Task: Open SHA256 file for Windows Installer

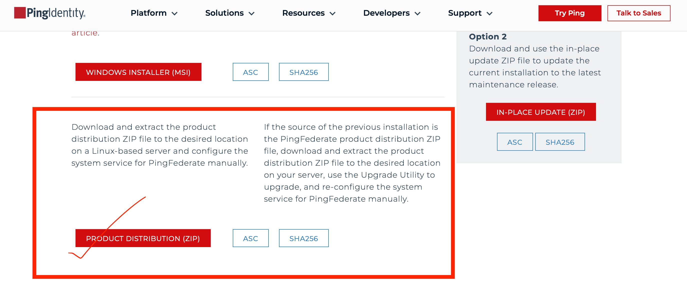Action: (x=303, y=72)
